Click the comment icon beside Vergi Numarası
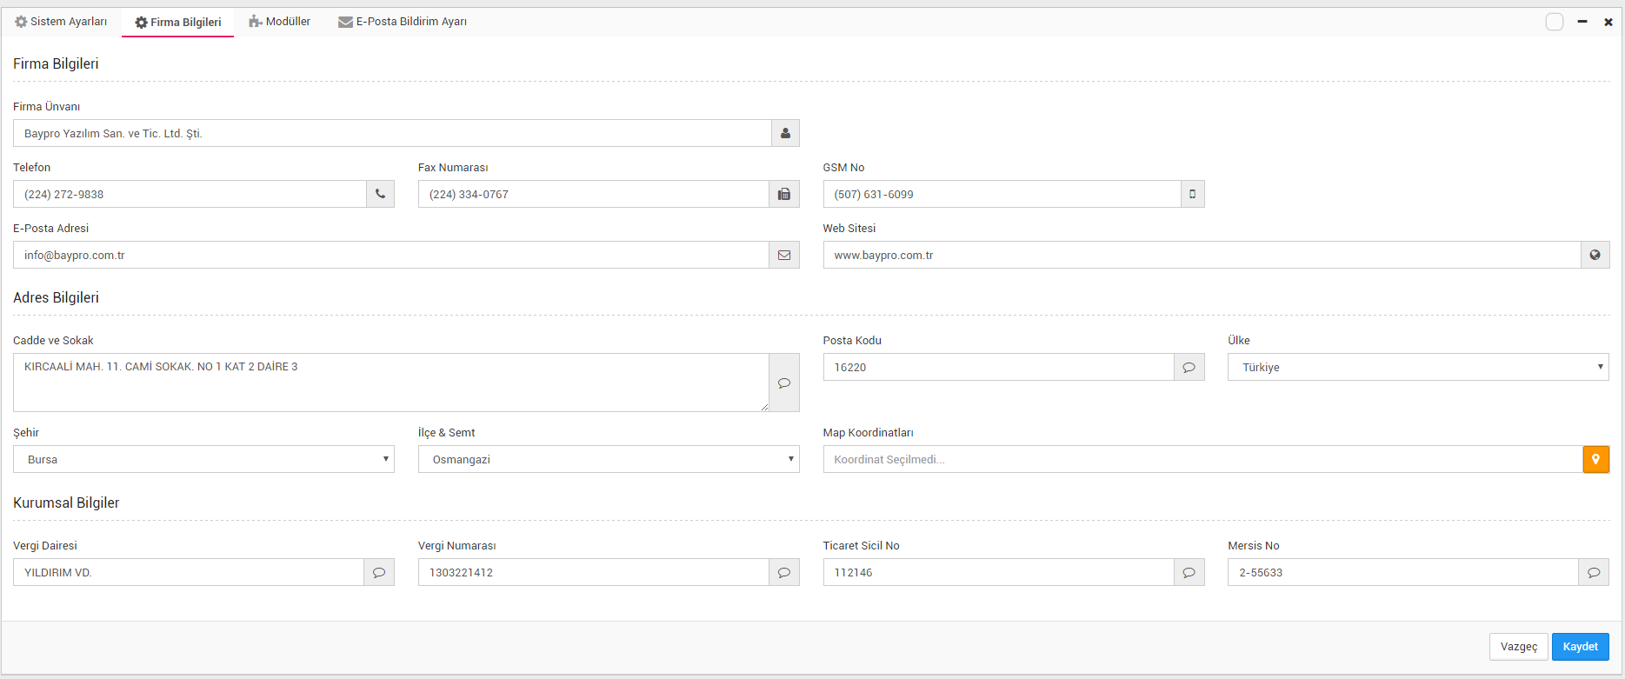1625x679 pixels. click(784, 572)
